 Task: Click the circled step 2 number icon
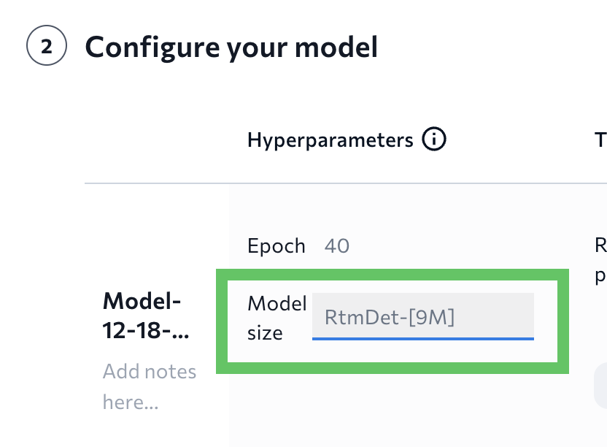(x=47, y=47)
